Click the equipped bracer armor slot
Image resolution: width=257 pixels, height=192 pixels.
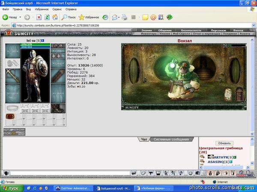(58, 76)
